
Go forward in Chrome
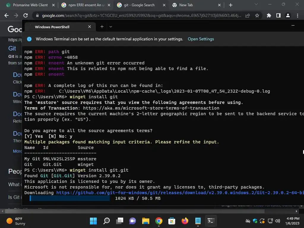click(16, 15)
